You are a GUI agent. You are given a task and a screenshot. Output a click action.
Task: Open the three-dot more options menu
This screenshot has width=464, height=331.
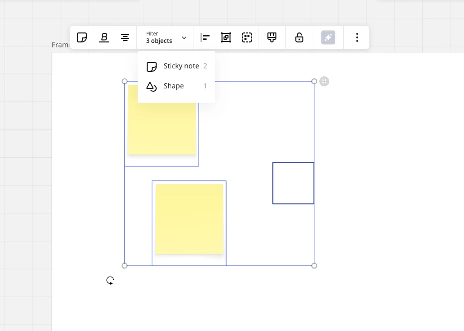pyautogui.click(x=357, y=37)
